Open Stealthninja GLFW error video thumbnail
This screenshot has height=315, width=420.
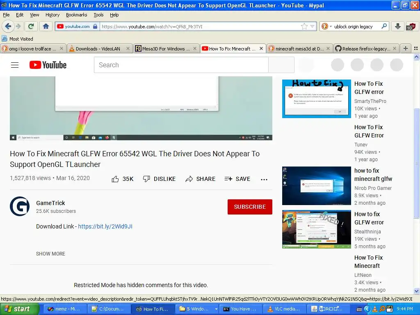pyautogui.click(x=316, y=229)
